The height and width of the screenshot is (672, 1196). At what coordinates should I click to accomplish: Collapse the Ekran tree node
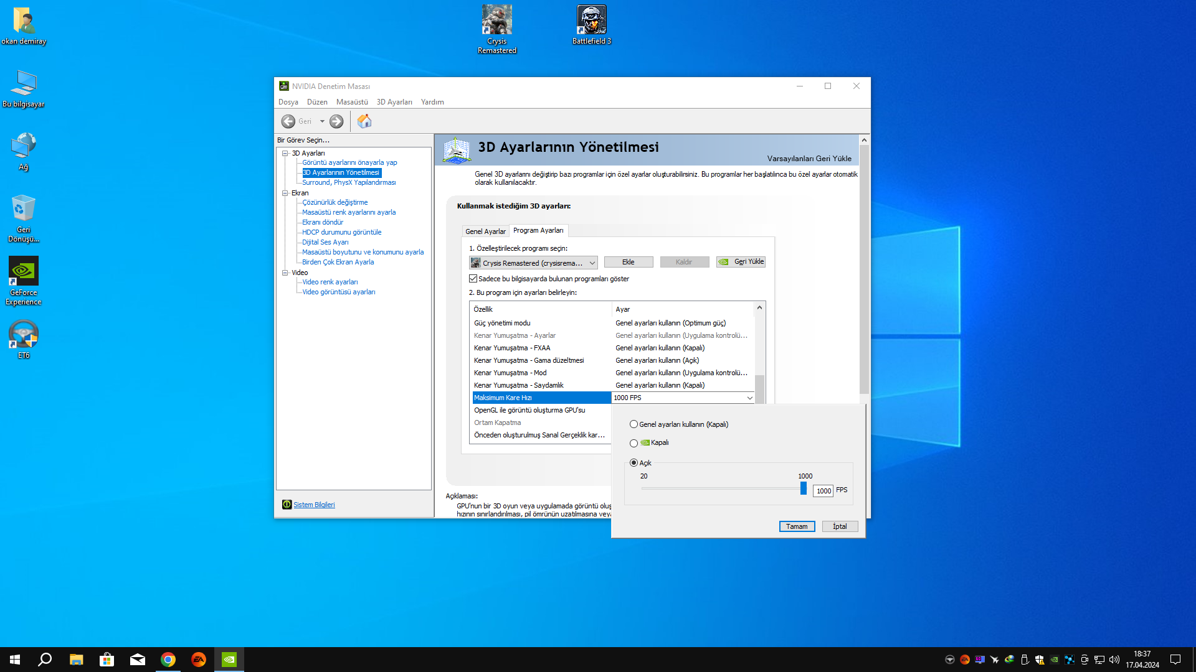(x=285, y=193)
